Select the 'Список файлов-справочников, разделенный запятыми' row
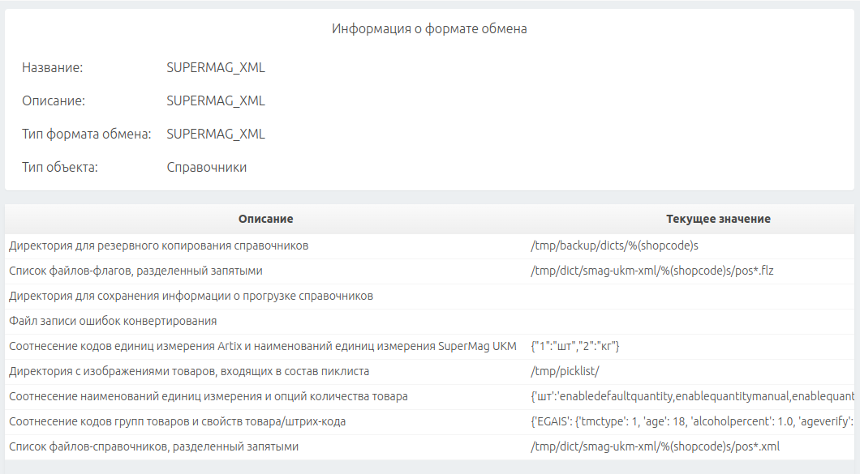This screenshot has height=474, width=860. [429, 447]
